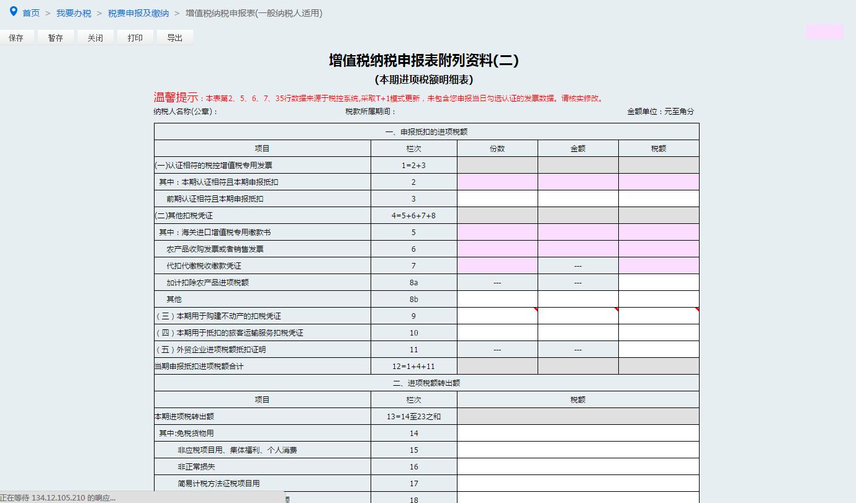This screenshot has width=856, height=503.
Task: Open the 税费申报及缴纳 breadcrumb link
Action: point(138,13)
